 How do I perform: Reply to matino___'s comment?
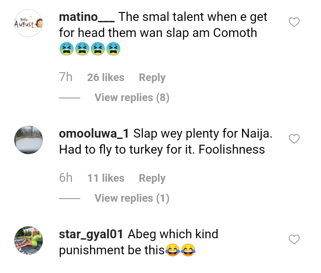pyautogui.click(x=152, y=77)
